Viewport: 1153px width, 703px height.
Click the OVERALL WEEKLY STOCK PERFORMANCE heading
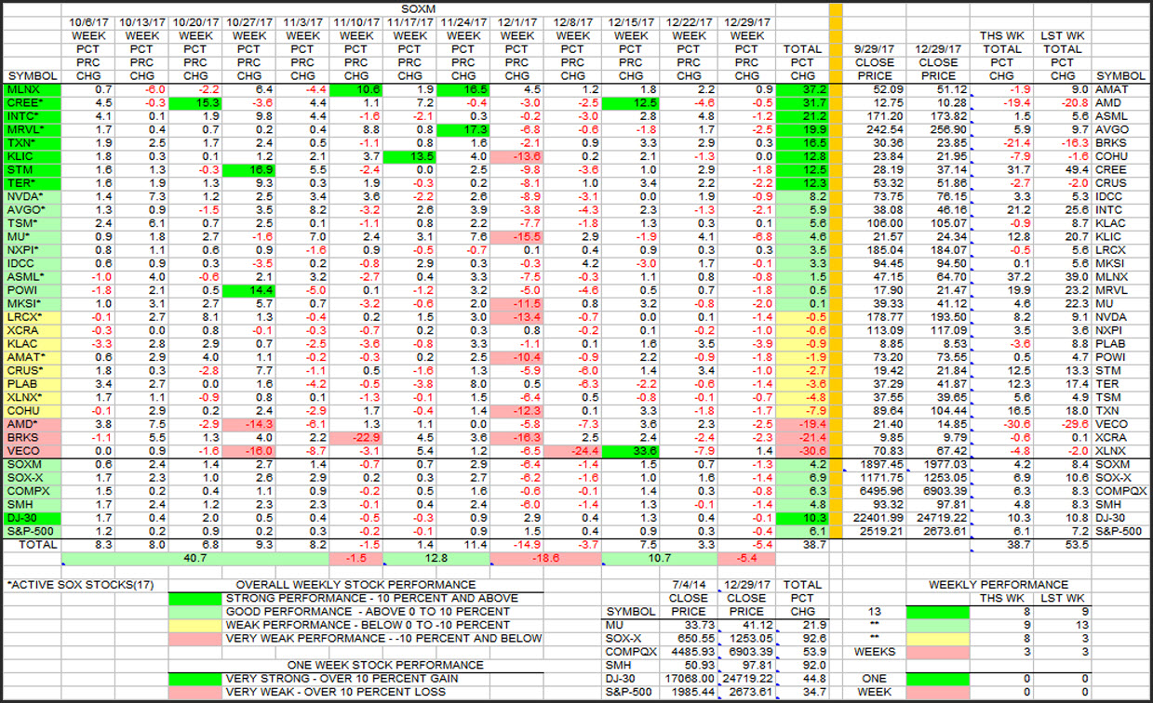point(355,585)
